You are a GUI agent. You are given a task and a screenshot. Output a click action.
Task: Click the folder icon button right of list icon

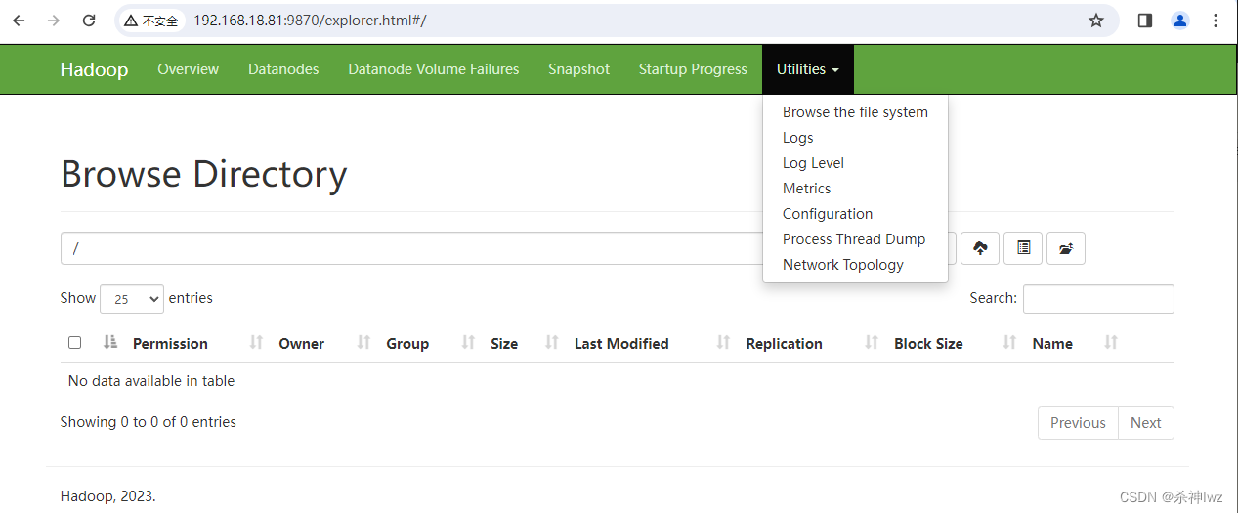(x=1066, y=248)
